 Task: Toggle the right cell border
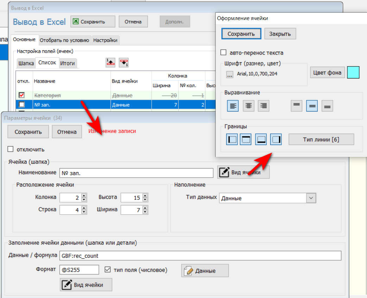(x=276, y=139)
